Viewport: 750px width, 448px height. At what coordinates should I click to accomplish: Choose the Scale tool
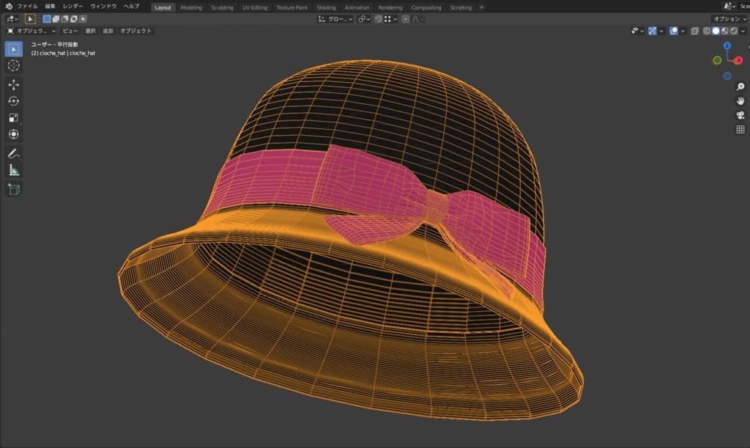tap(13, 118)
